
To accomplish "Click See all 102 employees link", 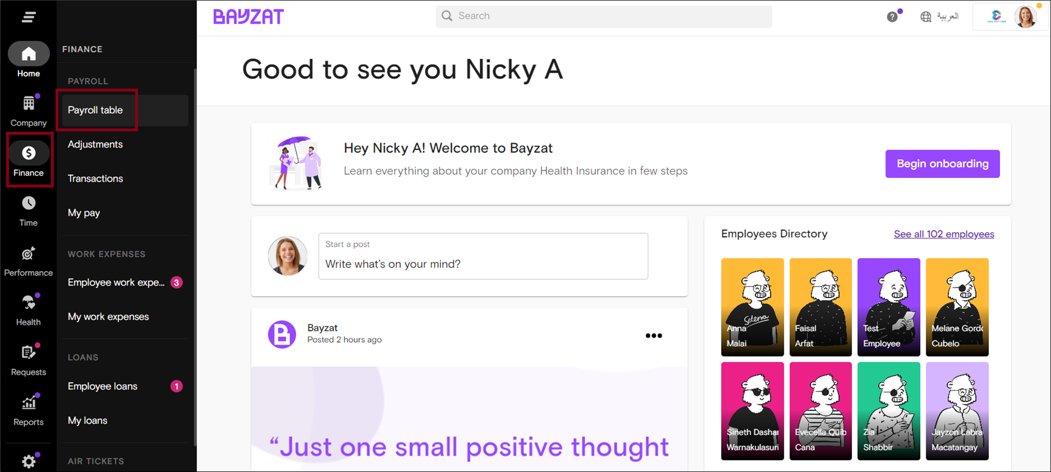I will pyautogui.click(x=944, y=234).
